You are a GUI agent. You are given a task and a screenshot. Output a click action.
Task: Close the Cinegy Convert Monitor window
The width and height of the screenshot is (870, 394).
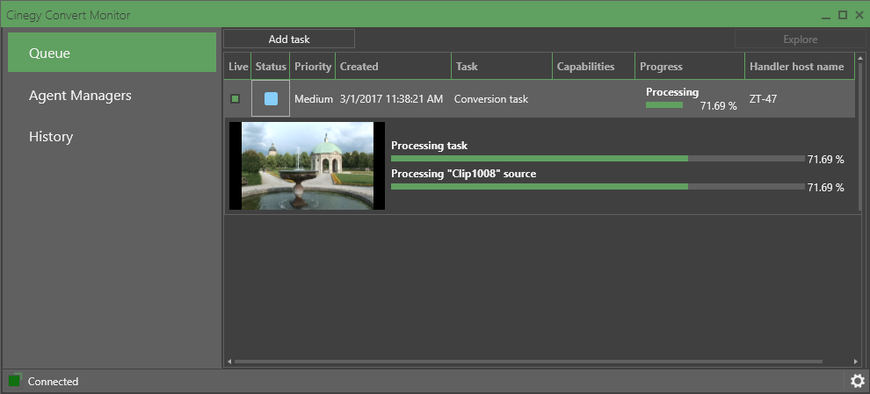click(859, 15)
